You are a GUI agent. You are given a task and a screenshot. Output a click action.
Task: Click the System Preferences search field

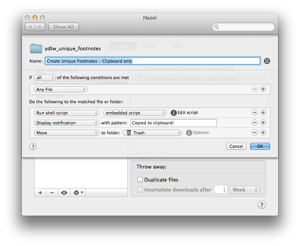point(243,27)
